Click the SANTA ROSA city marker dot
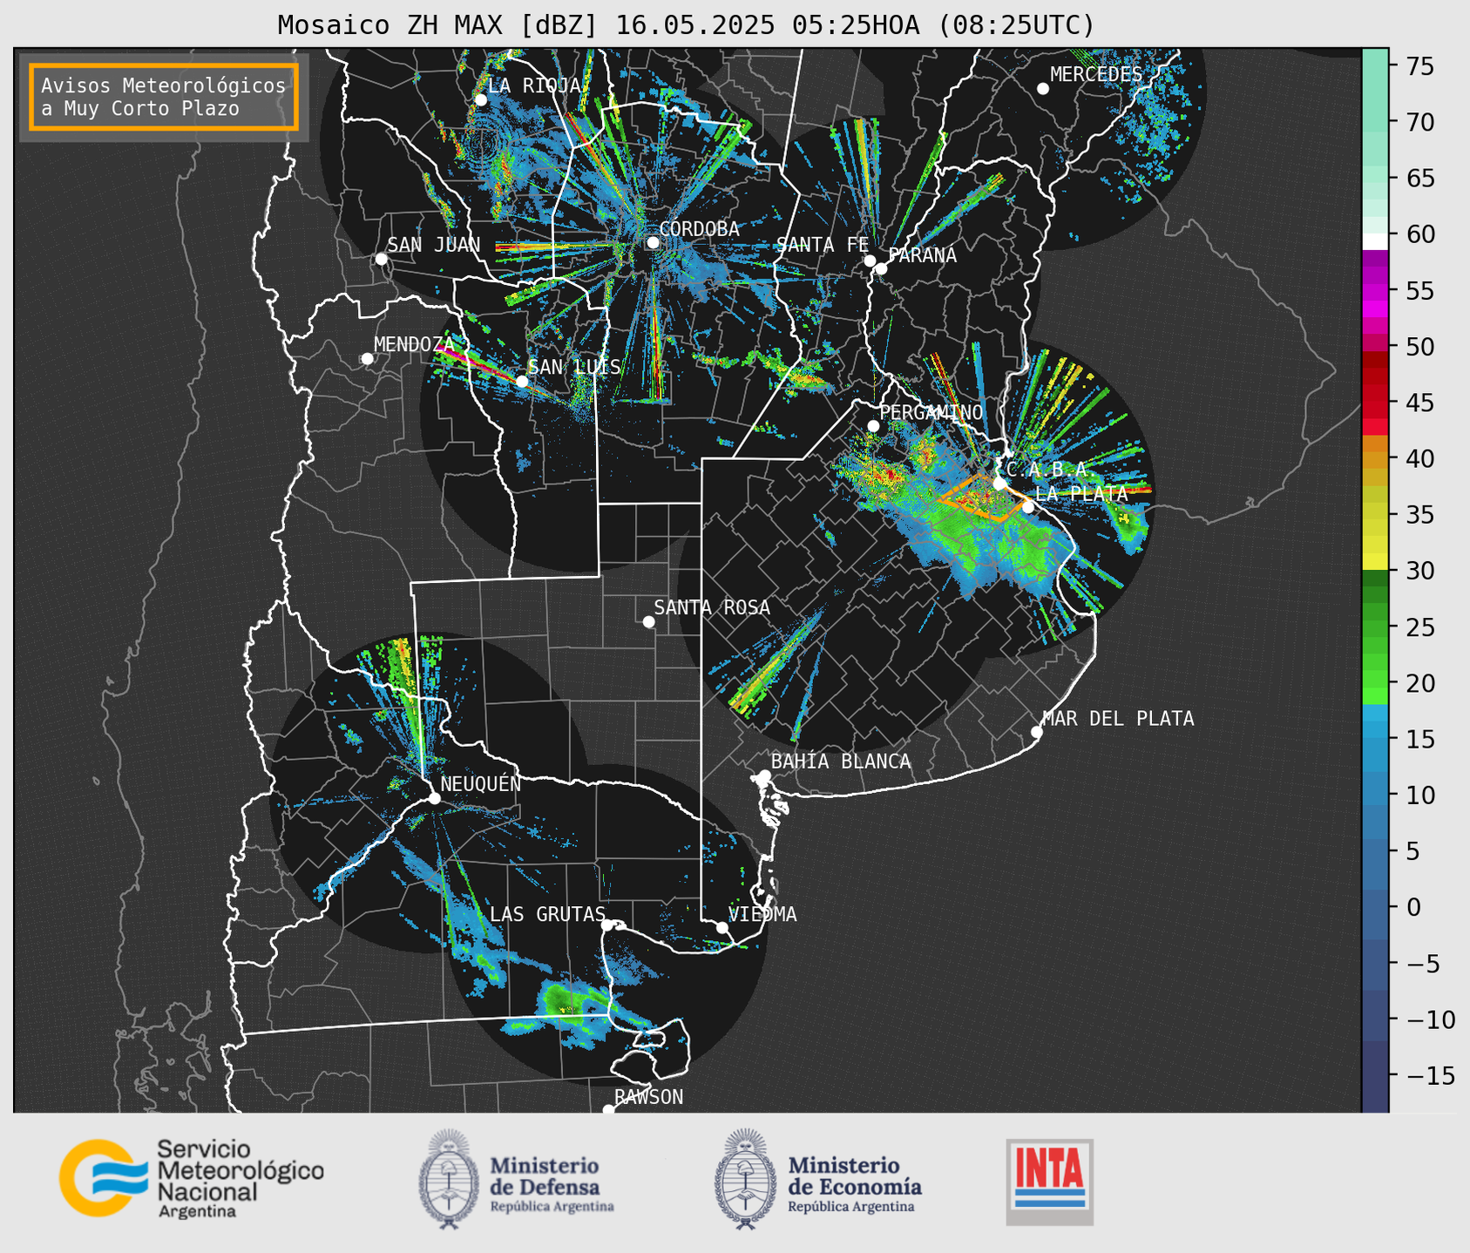The width and height of the screenshot is (1470, 1253). tap(648, 622)
